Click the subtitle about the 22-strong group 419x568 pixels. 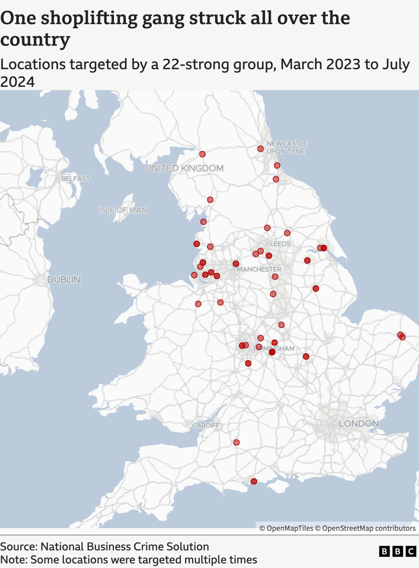click(205, 73)
